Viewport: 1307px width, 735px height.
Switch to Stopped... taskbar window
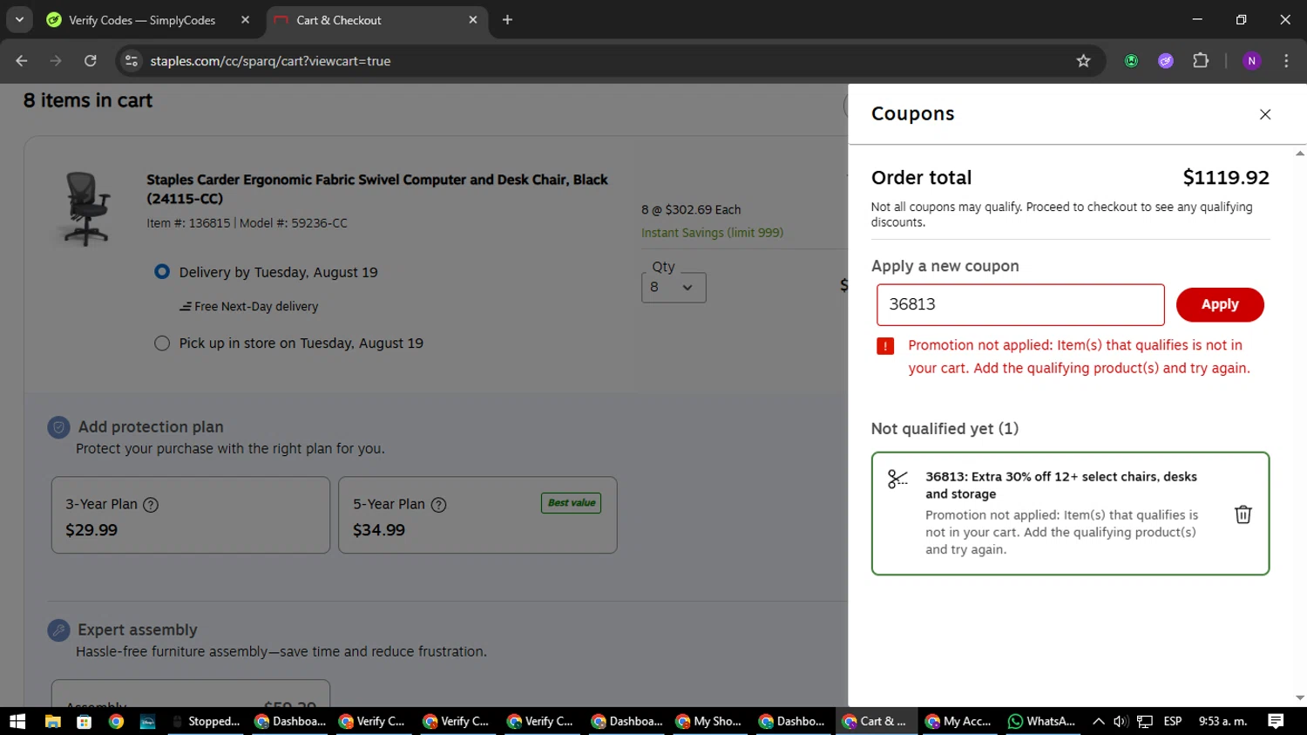point(207,721)
